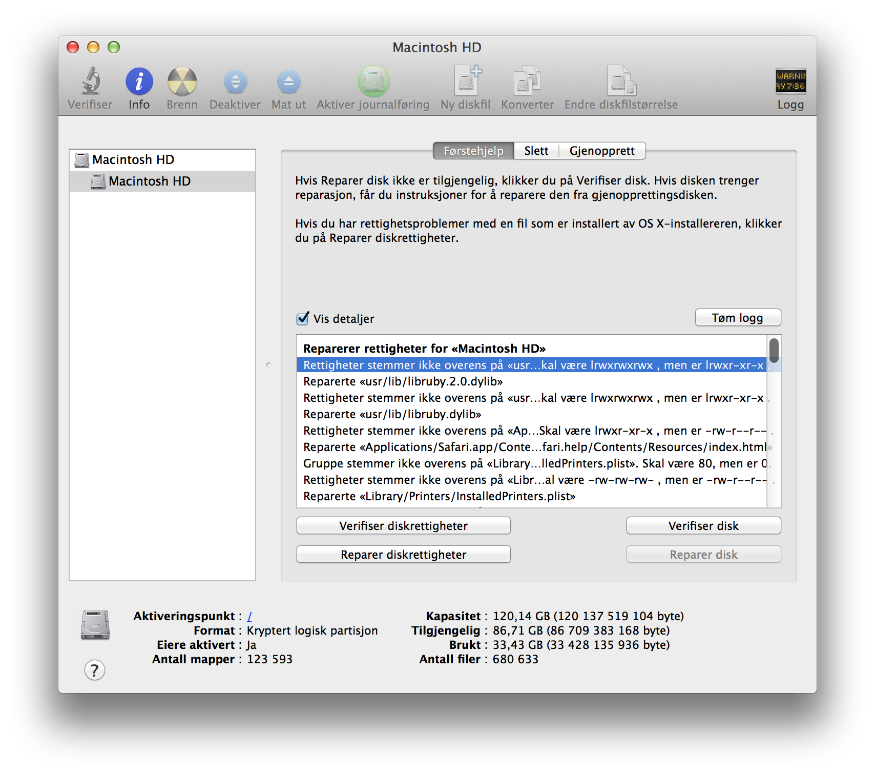Select log row Reparerte «usr/lib/libruby.2.0.dylib»
Viewport: 875px width, 774px height.
click(x=532, y=381)
